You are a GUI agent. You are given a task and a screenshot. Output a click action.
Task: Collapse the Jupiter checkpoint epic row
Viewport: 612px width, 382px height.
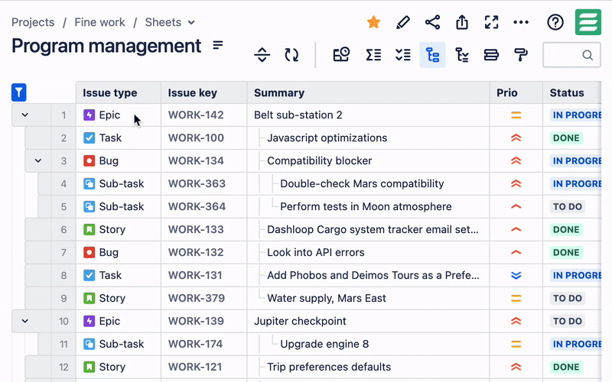click(x=25, y=321)
